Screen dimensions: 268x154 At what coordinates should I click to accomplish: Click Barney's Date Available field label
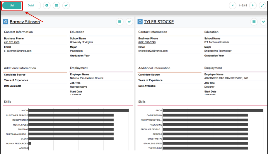tap(13, 86)
